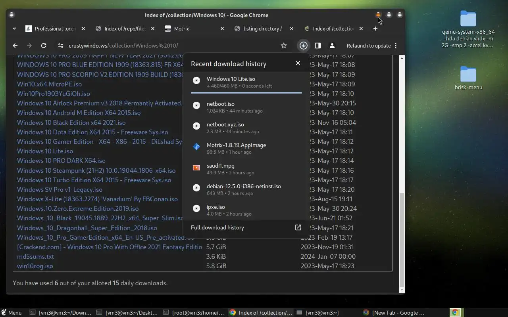Go back with the back arrow
Viewport: 508px width, 317px height.
tap(15, 46)
